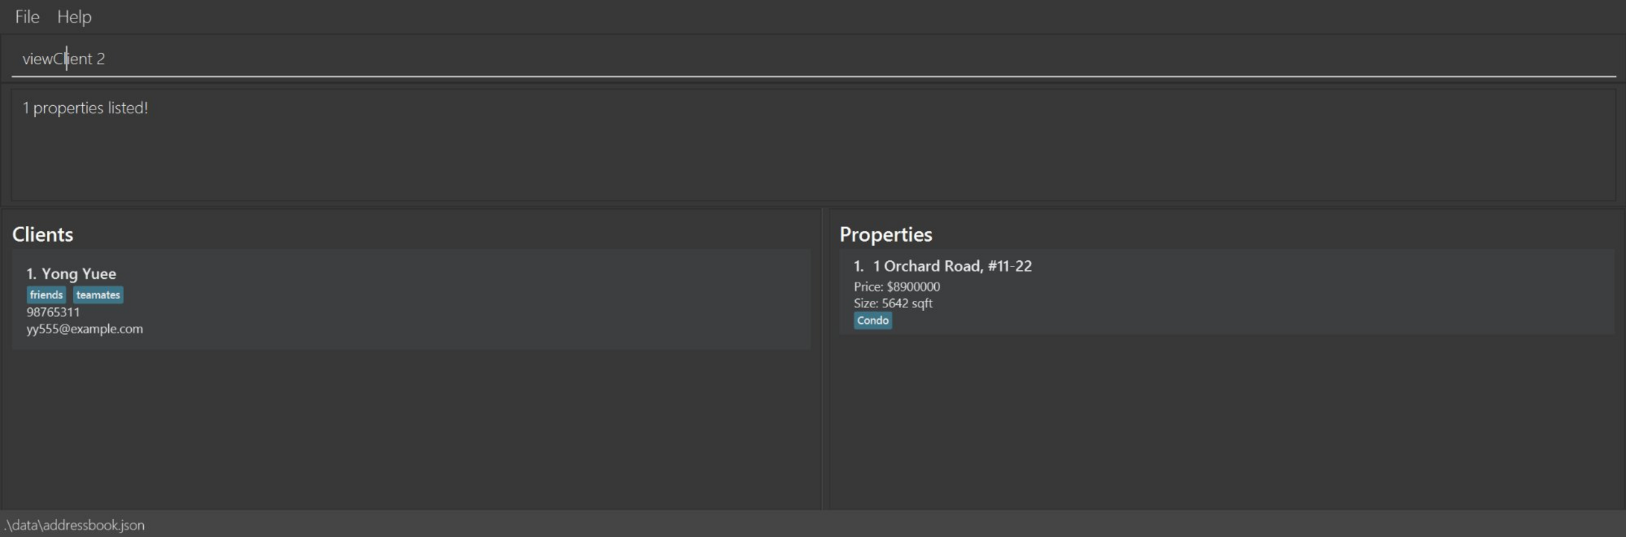Screen dimensions: 1626x537
Task: Select the property 1 Orchard Road, #11-22
Action: coord(951,266)
